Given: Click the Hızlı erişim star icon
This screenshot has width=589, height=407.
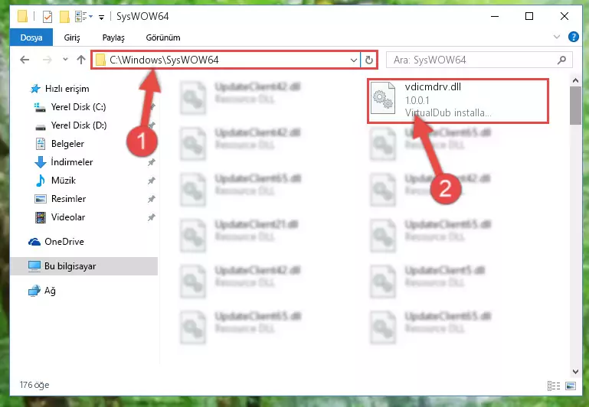Looking at the screenshot, I should [x=35, y=89].
